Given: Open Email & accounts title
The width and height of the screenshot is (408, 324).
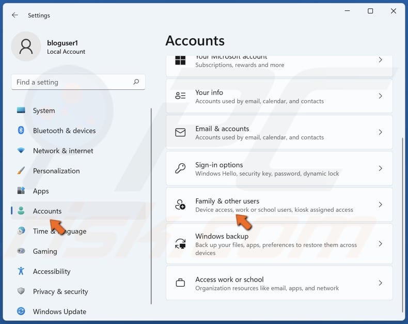Looking at the screenshot, I should 222,129.
